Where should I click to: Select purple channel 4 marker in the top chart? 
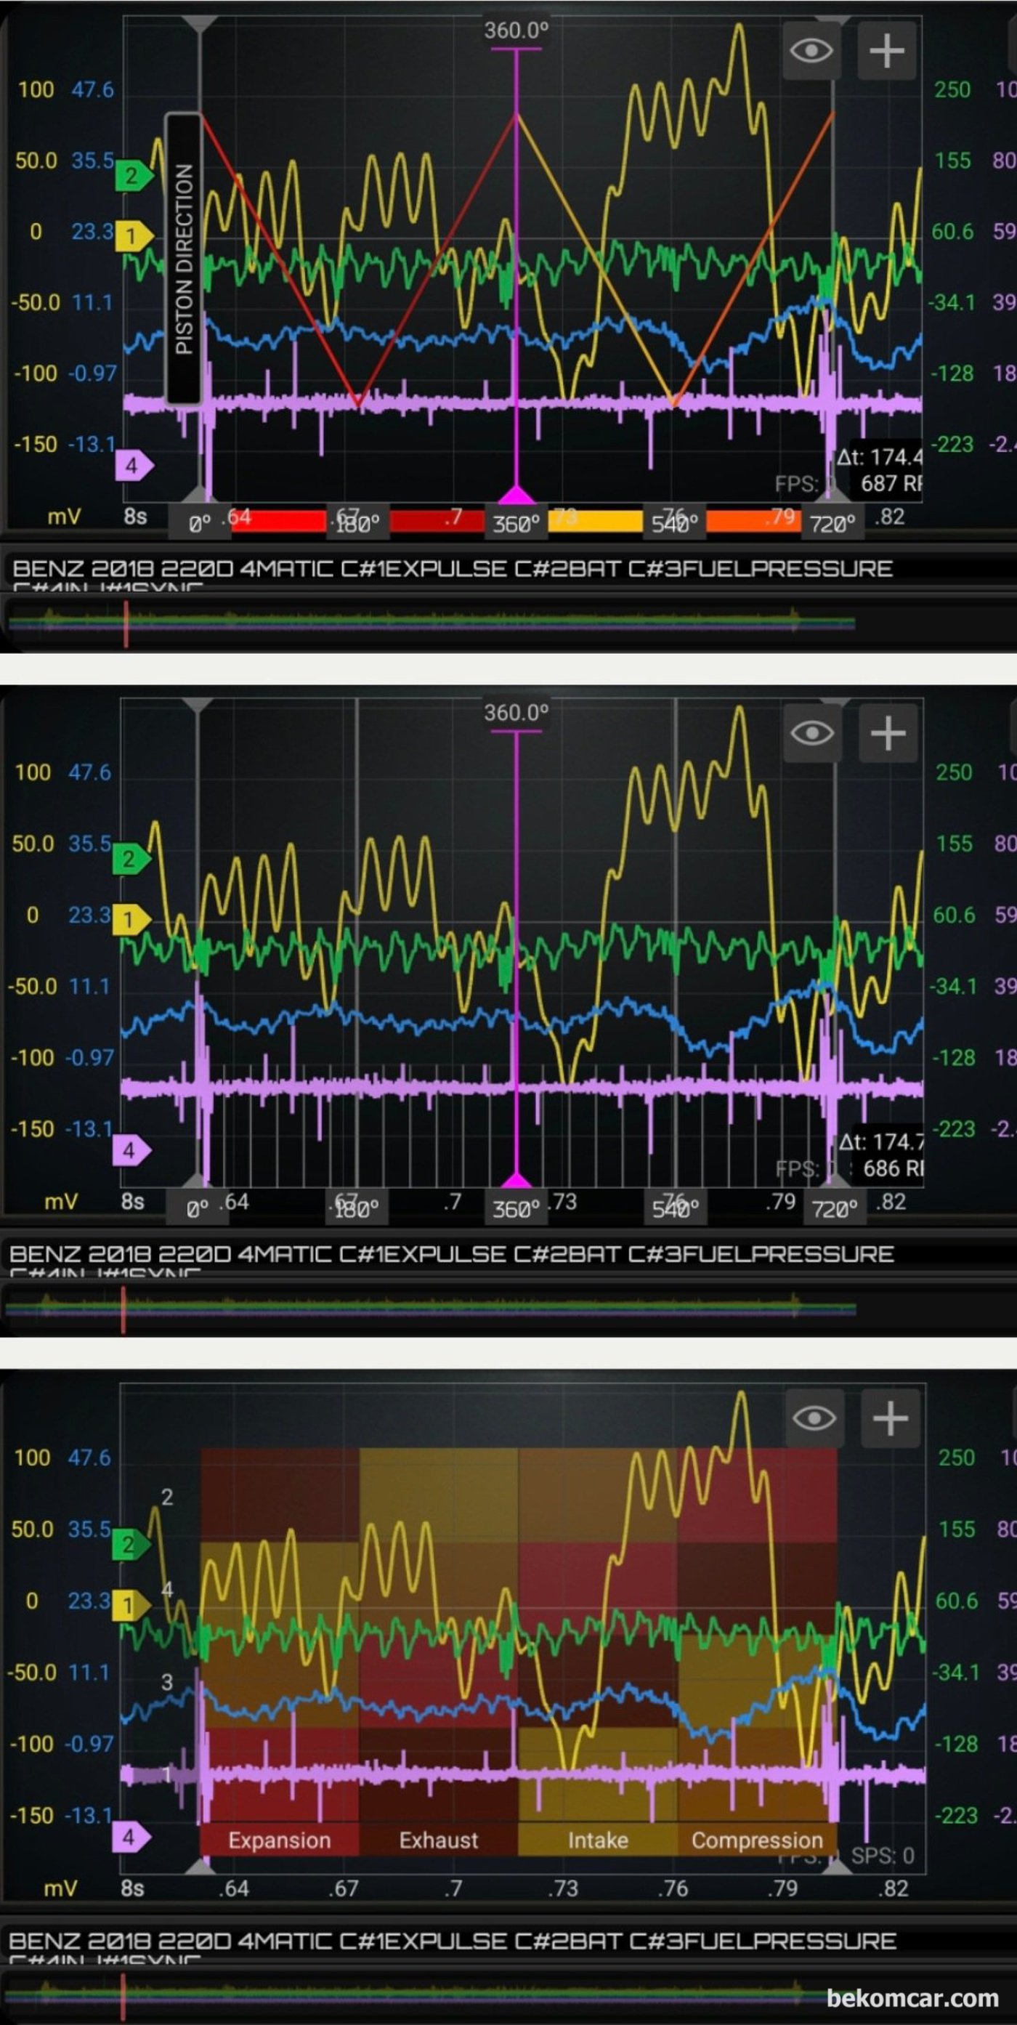(x=132, y=465)
